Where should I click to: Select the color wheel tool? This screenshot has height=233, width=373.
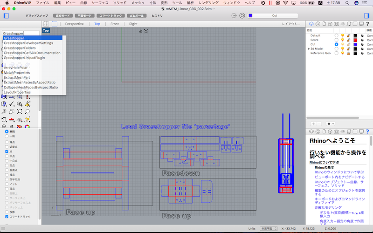[x=28, y=126]
